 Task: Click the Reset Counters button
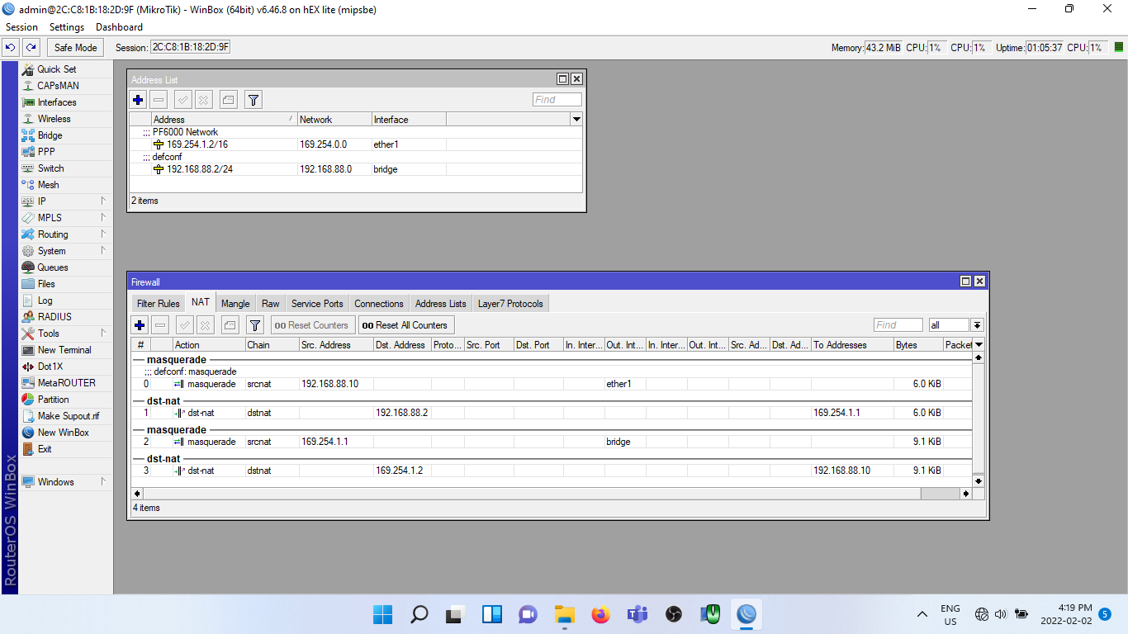pos(313,325)
